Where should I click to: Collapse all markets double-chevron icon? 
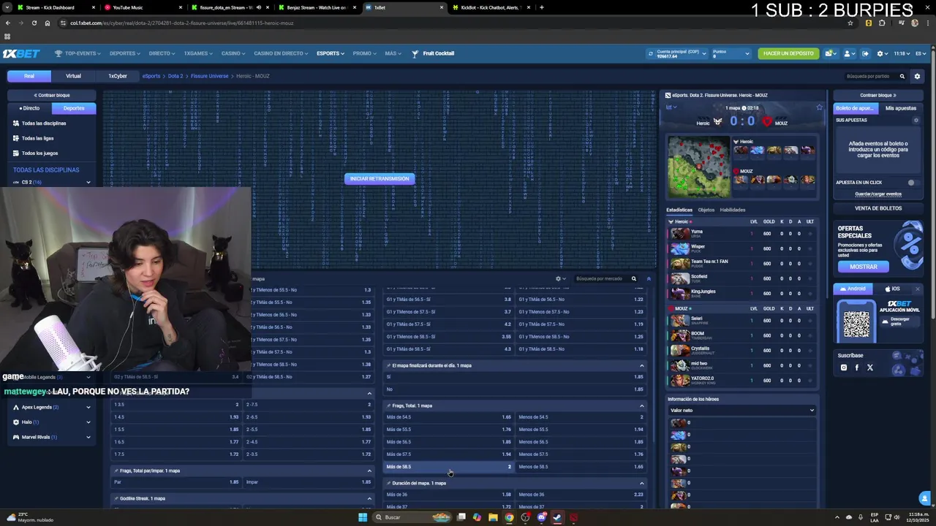click(649, 278)
